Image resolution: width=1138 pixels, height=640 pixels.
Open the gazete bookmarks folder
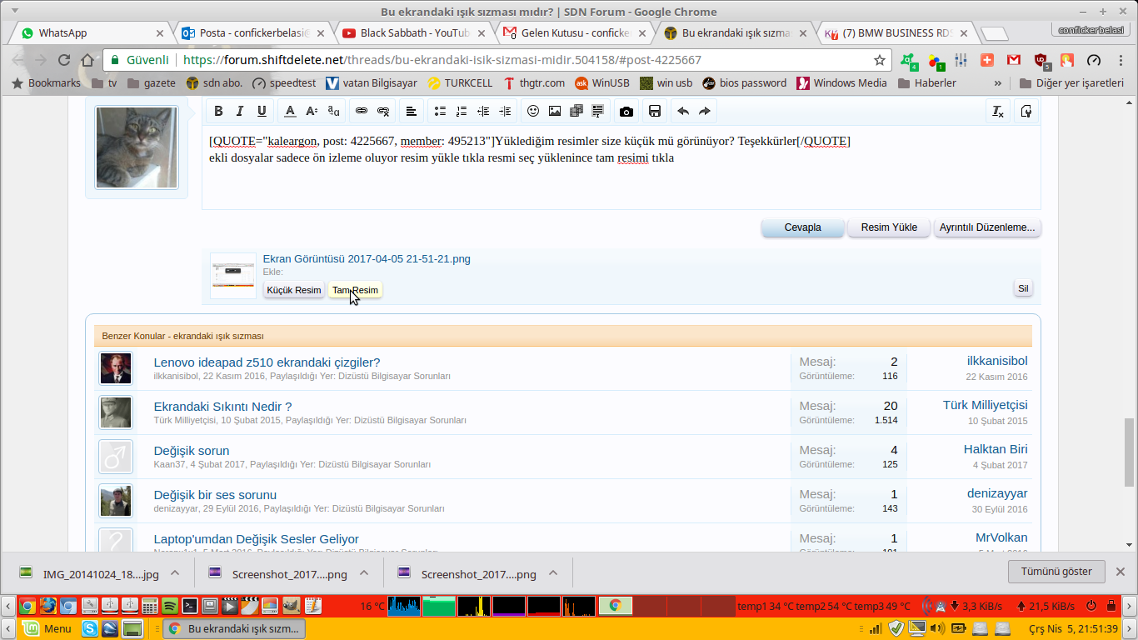[151, 82]
